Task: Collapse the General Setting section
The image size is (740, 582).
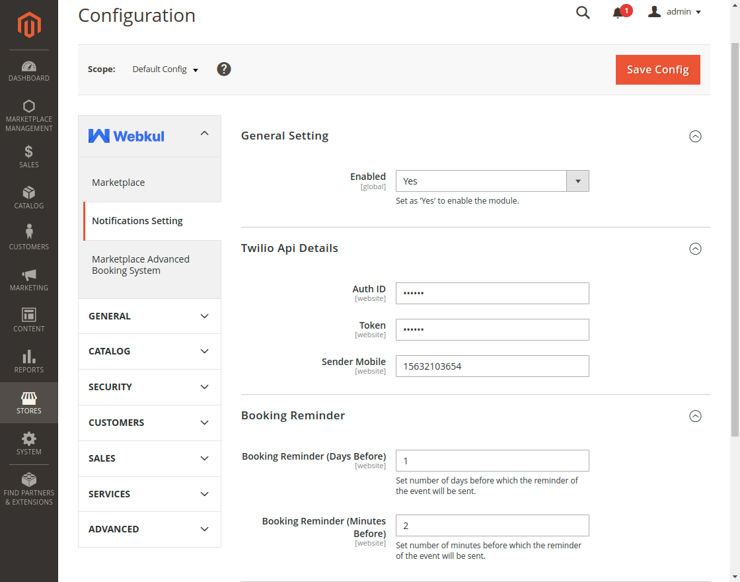Action: pos(695,136)
